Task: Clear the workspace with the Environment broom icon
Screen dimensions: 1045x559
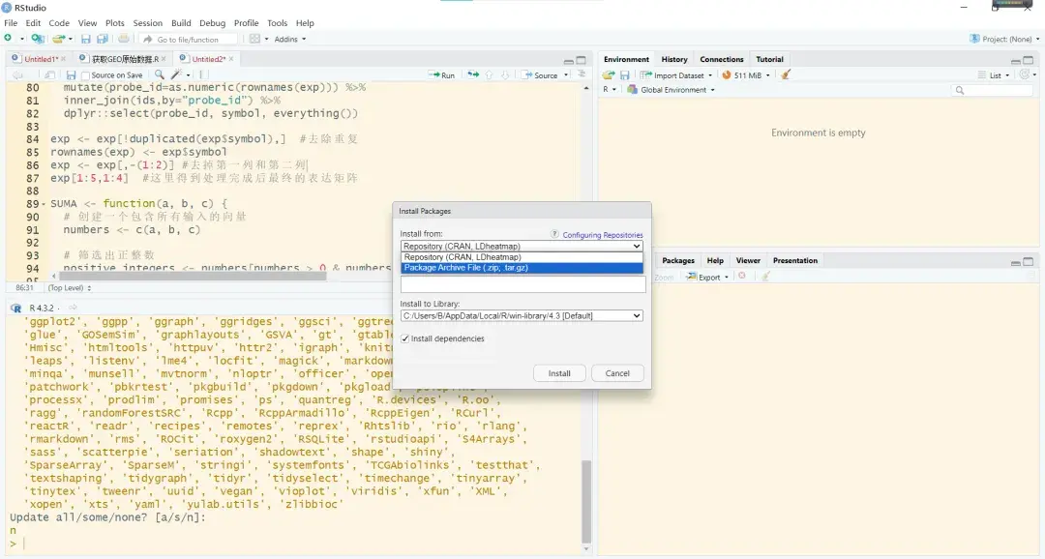Action: pyautogui.click(x=786, y=74)
